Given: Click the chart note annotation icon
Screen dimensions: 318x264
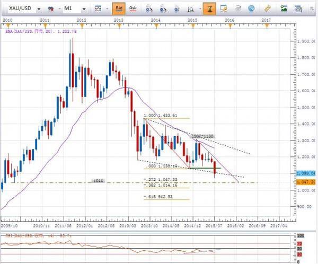Looking at the screenshot, I should click(224, 9).
